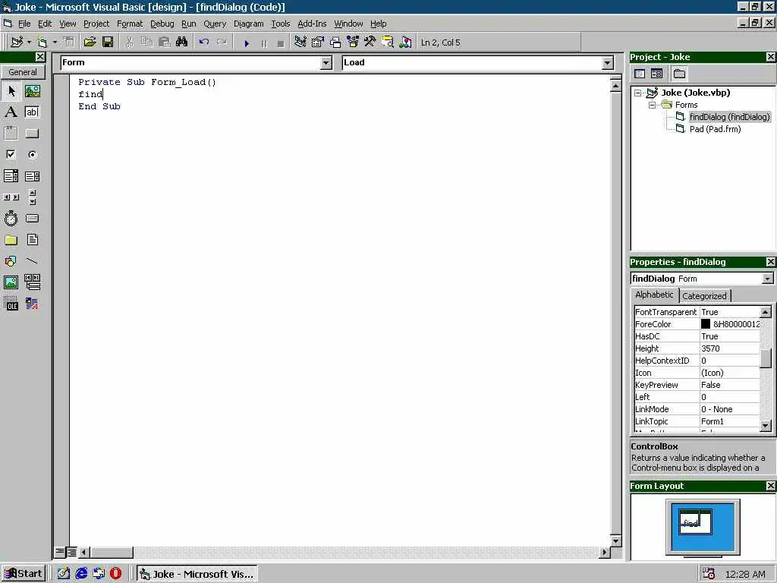
Task: Switch to Full Module View at code window bottom
Action: pyautogui.click(x=72, y=551)
